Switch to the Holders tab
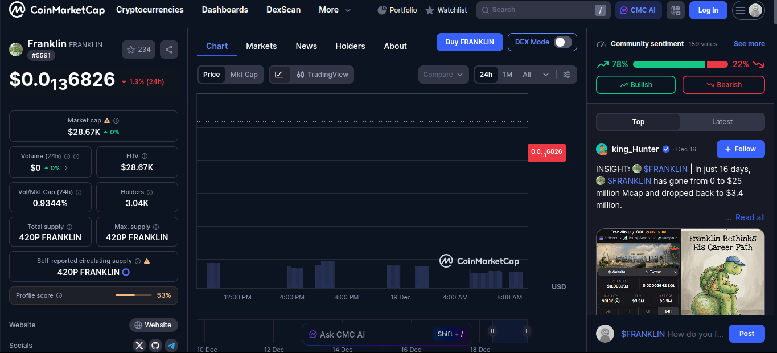Screen dimensions: 777x353 point(350,46)
